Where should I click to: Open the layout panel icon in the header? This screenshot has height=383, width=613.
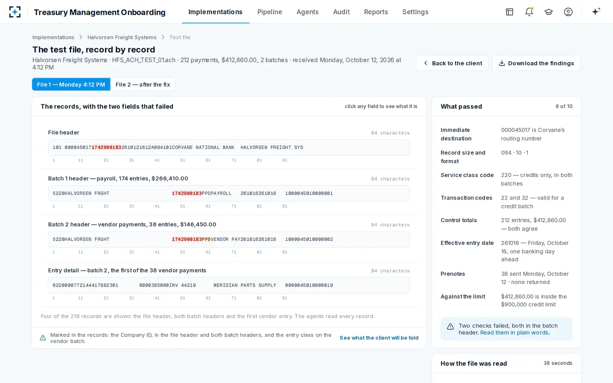pos(510,12)
